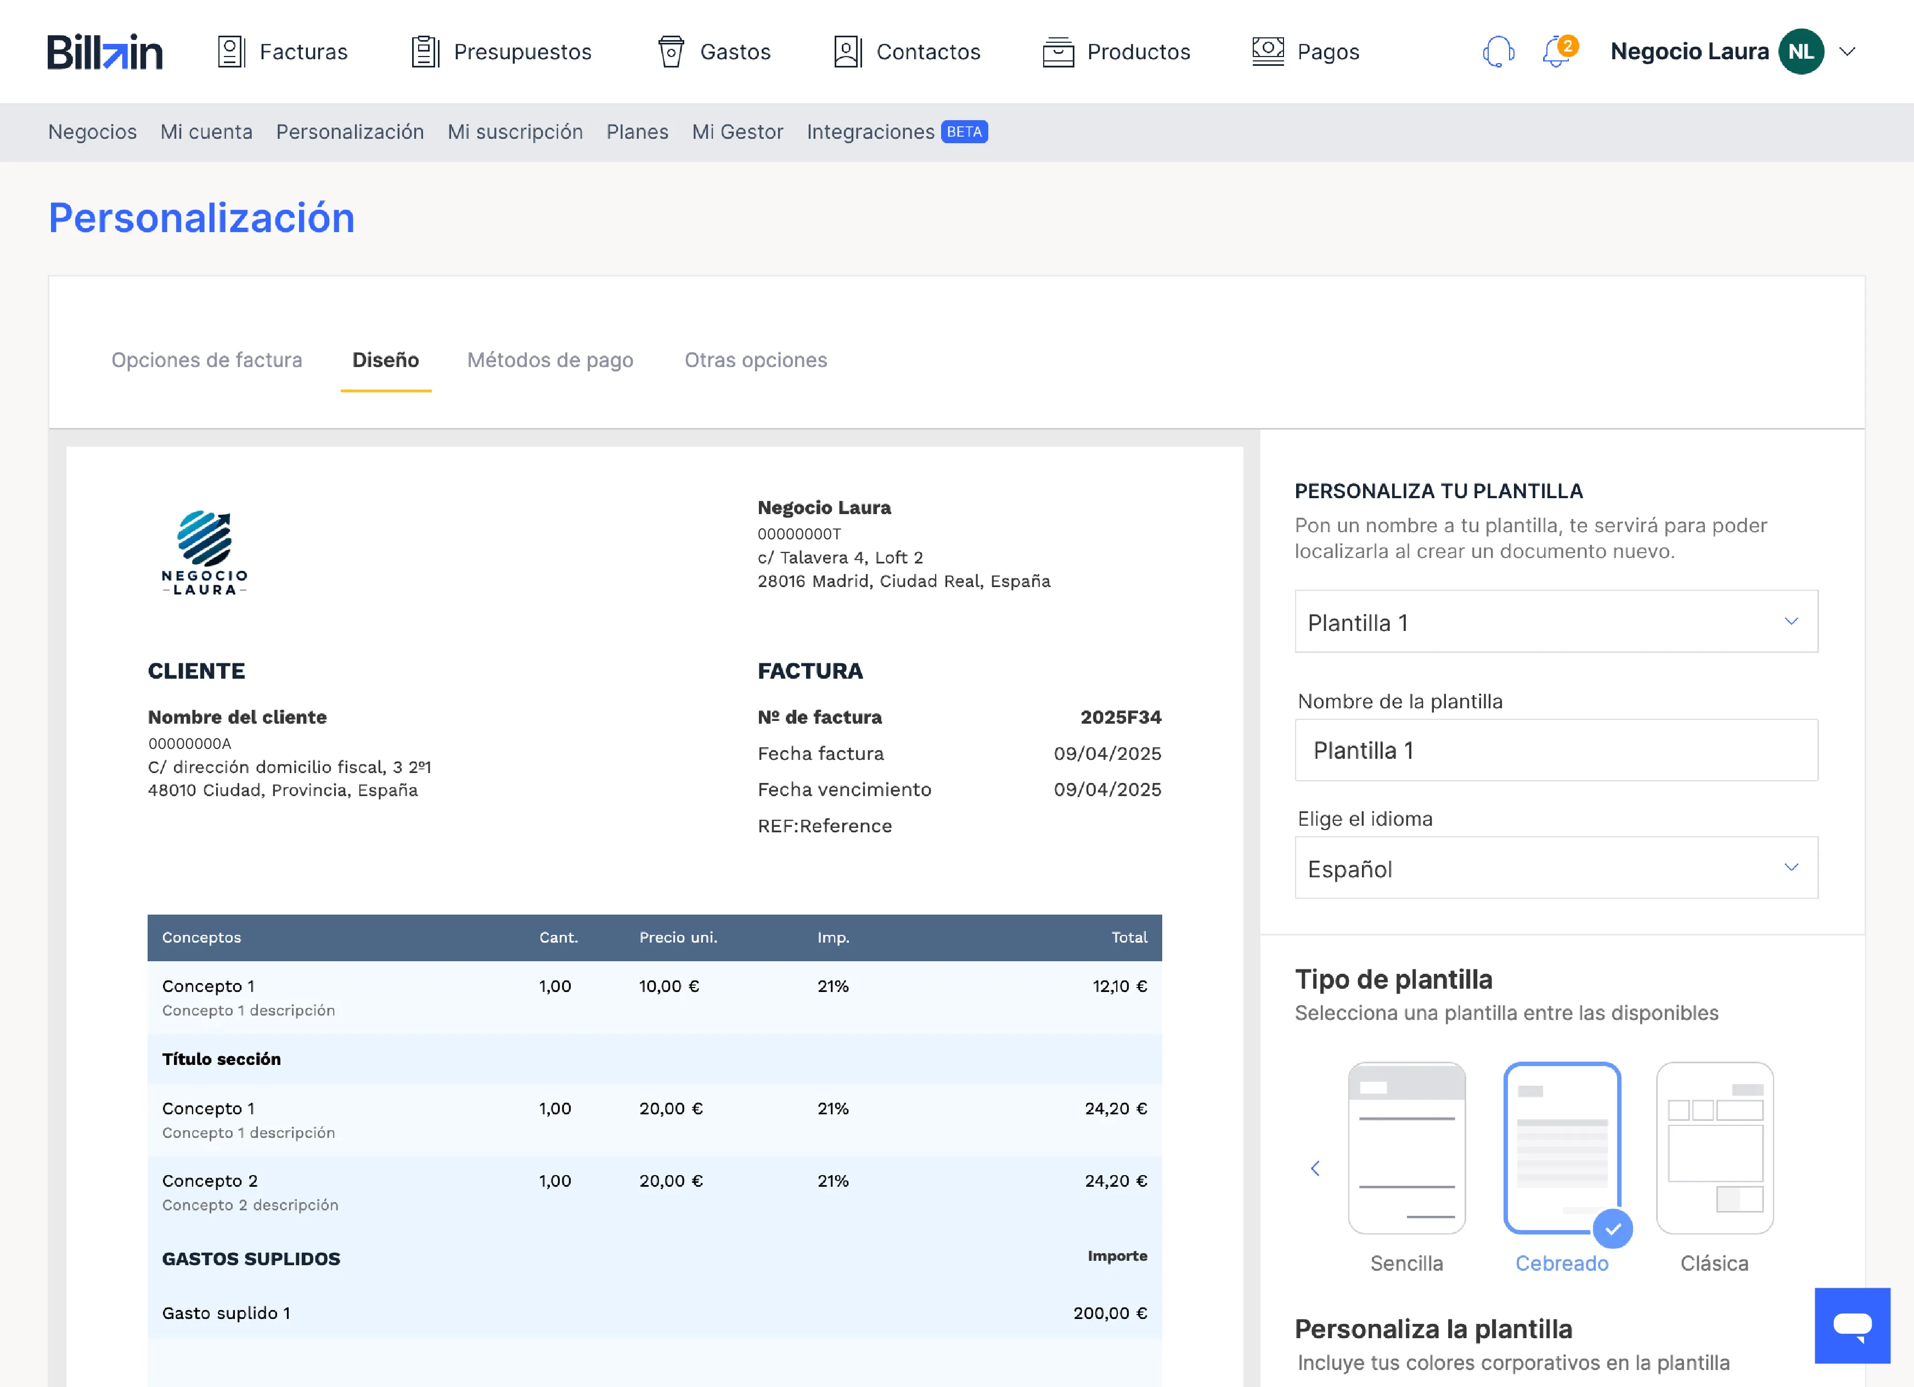Go to Negocios settings link
This screenshot has height=1387, width=1914.
[x=93, y=132]
